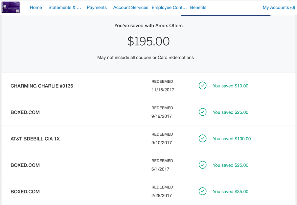Image resolution: width=297 pixels, height=205 pixels.
Task: Click the 2/28/2017 redemption date
Action: pyautogui.click(x=162, y=195)
